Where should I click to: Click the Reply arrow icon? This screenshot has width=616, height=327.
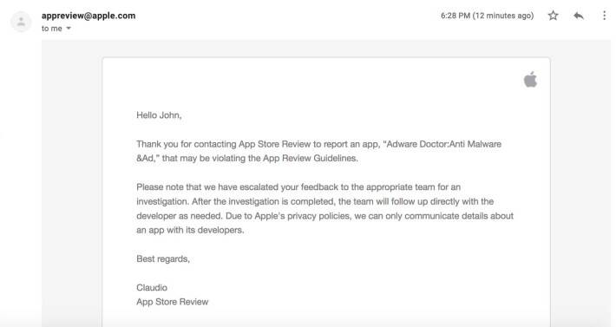(x=579, y=16)
